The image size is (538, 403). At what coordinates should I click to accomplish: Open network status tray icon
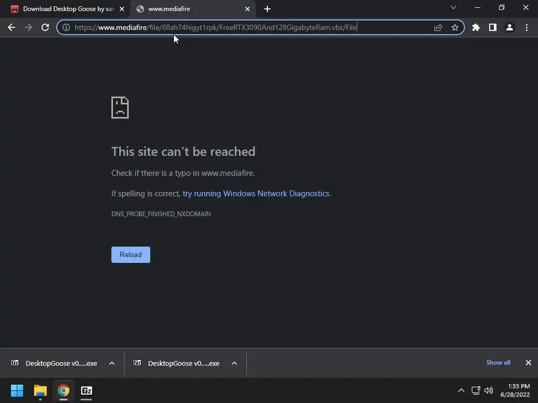click(x=475, y=390)
